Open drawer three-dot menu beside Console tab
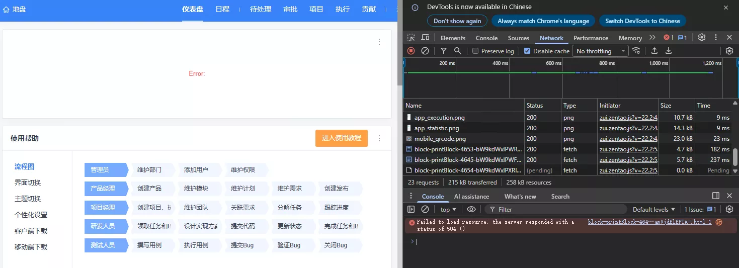The height and width of the screenshot is (268, 739). 411,196
